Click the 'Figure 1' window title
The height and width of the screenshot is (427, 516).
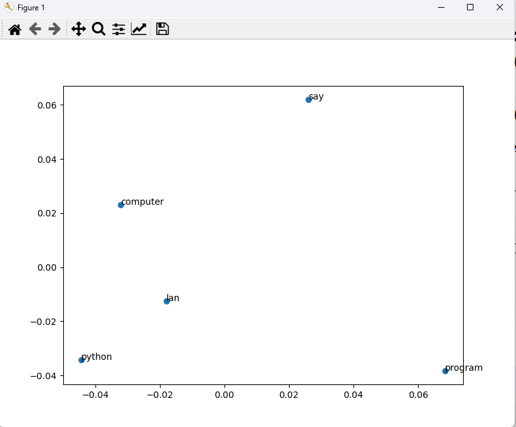point(31,8)
